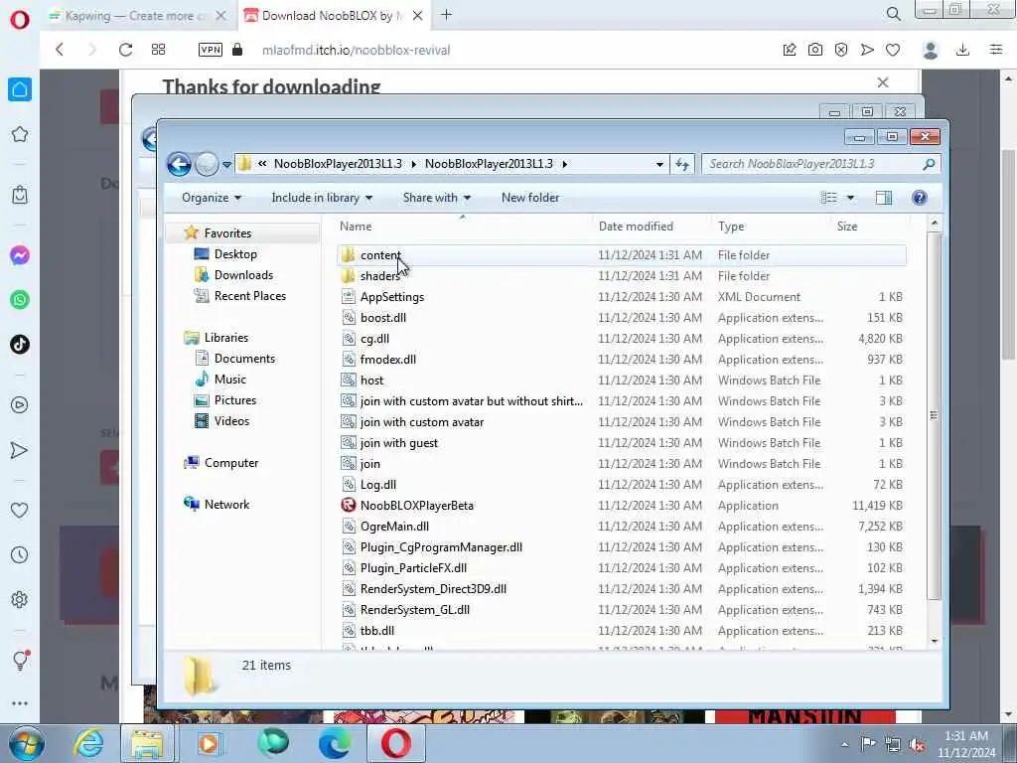Expand breadcrumb arrow after last NoobBloxPlayer2013L1.3
Viewport: 1017px width, 763px height.
pyautogui.click(x=565, y=164)
